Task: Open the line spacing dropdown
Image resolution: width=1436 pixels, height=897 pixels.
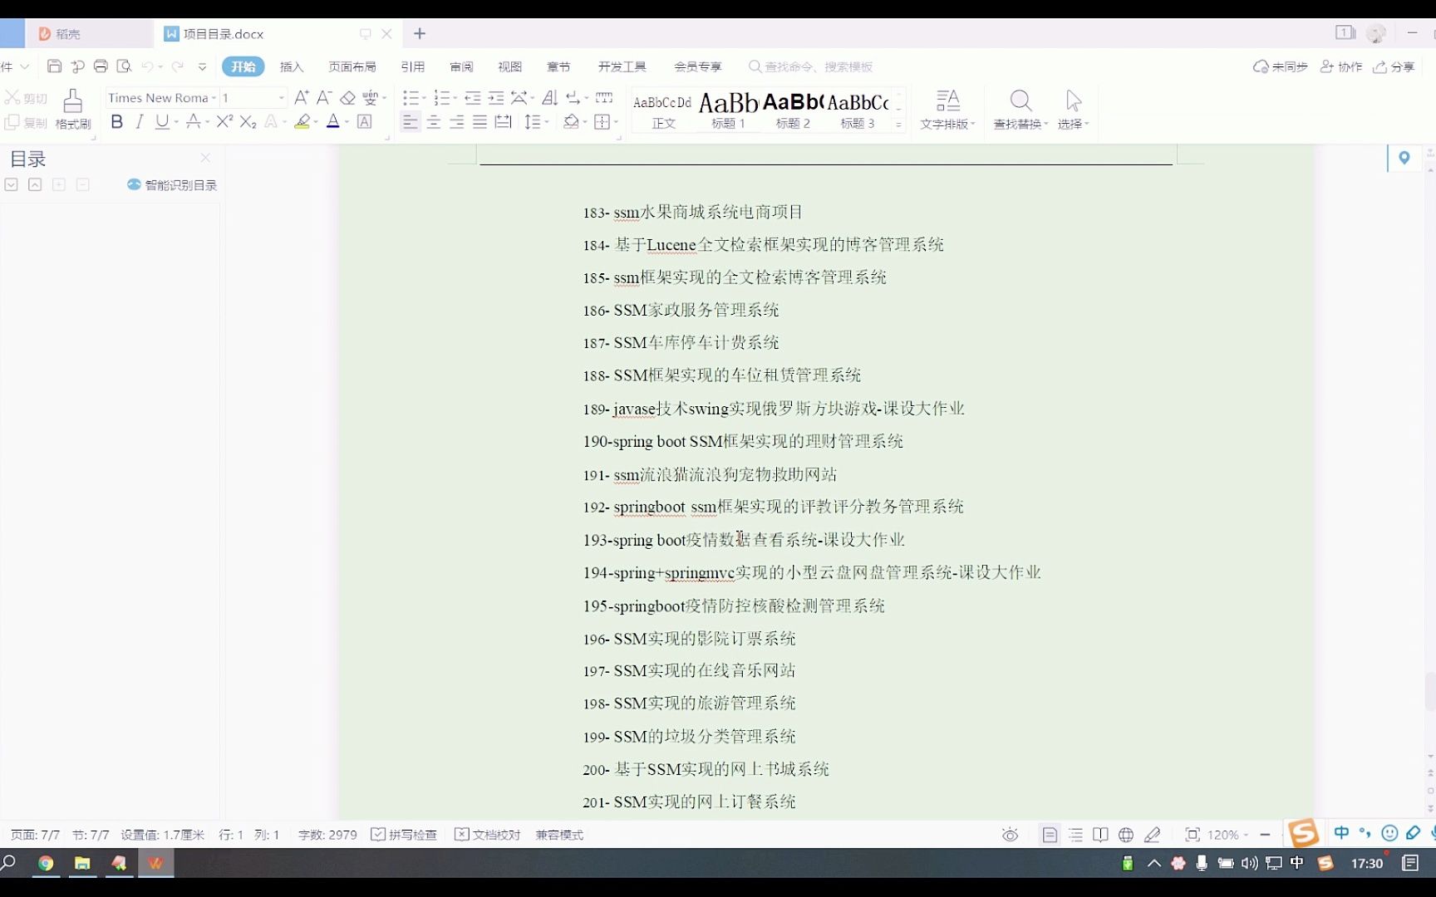Action: (x=537, y=122)
